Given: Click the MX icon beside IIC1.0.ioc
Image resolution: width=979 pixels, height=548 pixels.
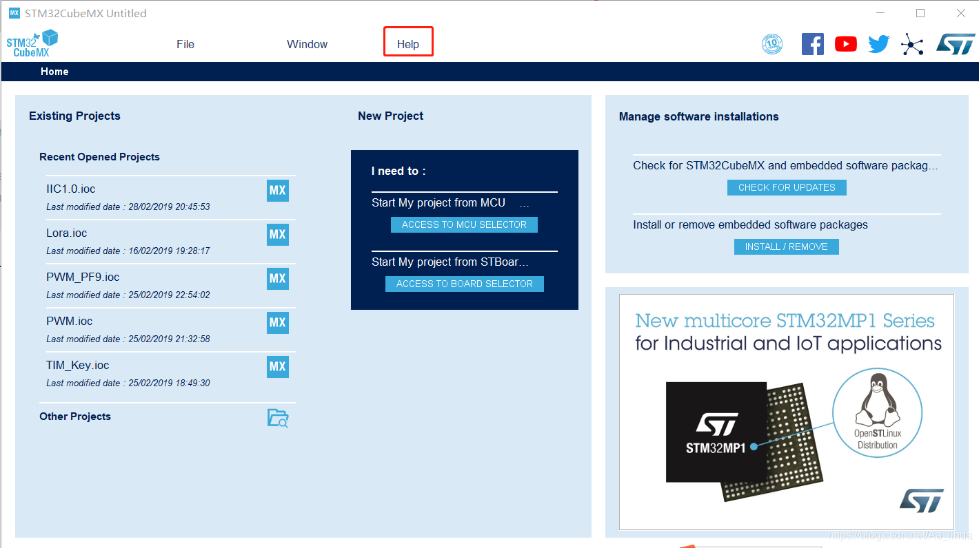Looking at the screenshot, I should coord(277,191).
